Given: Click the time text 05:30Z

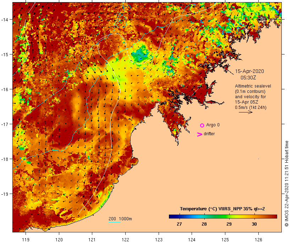Looking at the screenshot, I should click(248, 78).
